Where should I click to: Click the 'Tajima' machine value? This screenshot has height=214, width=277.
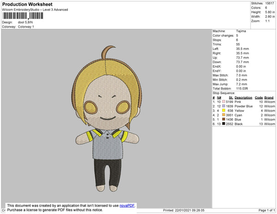241,31
